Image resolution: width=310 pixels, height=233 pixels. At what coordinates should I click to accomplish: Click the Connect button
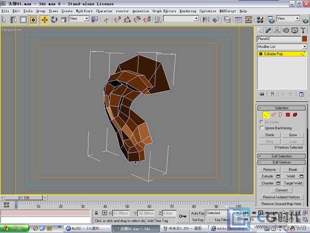point(281,190)
